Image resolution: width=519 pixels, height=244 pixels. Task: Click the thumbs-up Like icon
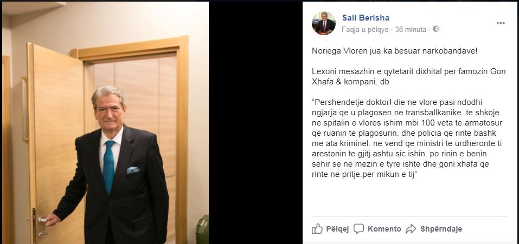[317, 228]
